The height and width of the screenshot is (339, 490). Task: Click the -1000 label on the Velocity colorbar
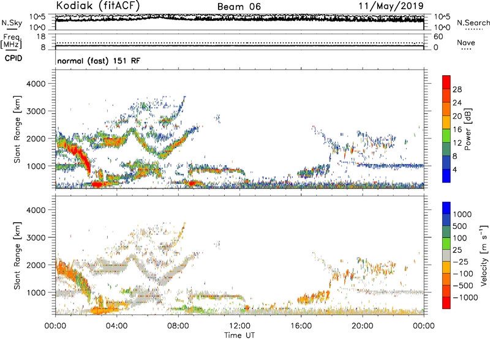(x=466, y=297)
